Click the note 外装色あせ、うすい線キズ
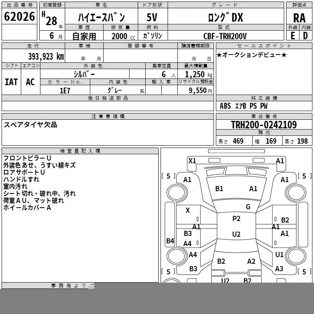Screen dimensions: 314x314 pos(40,165)
